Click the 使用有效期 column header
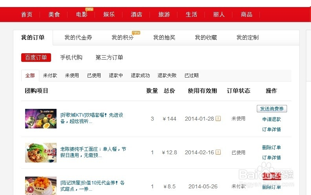The width and height of the screenshot is (311, 195). [203, 91]
